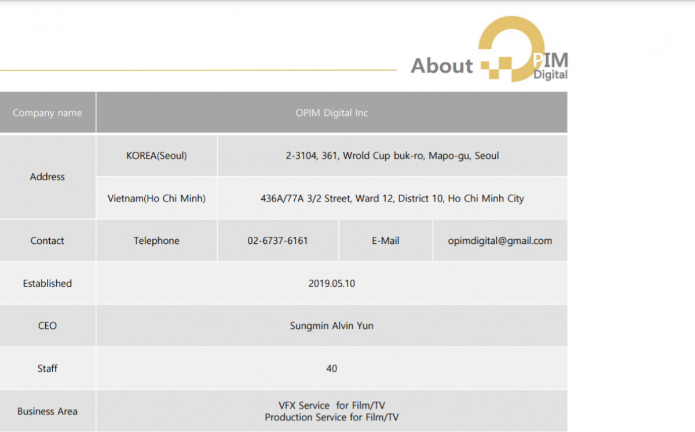
Task: Select the 'E-Mail' label cell
Action: 385,241
